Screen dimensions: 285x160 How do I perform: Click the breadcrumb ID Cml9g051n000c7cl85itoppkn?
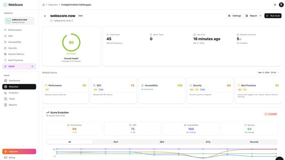pos(76,5)
